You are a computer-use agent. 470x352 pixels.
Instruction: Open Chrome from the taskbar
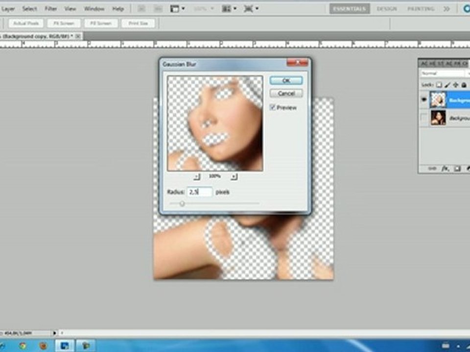click(23, 346)
